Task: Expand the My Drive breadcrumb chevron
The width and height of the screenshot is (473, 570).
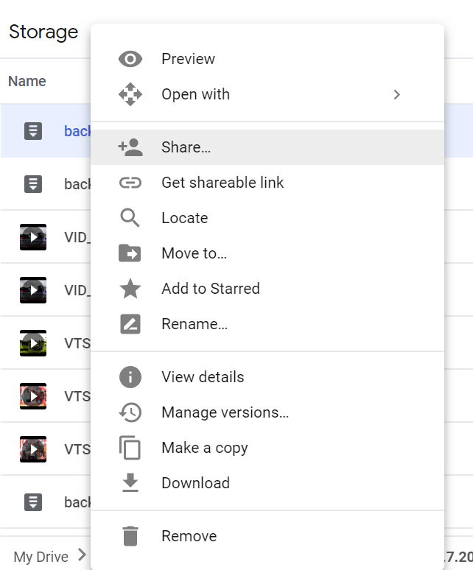Action: [x=82, y=555]
